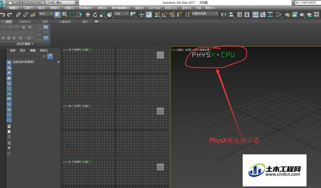Open the selection filter '全部' dropdown
Viewport: 321px width, 188px height.
(x=46, y=13)
